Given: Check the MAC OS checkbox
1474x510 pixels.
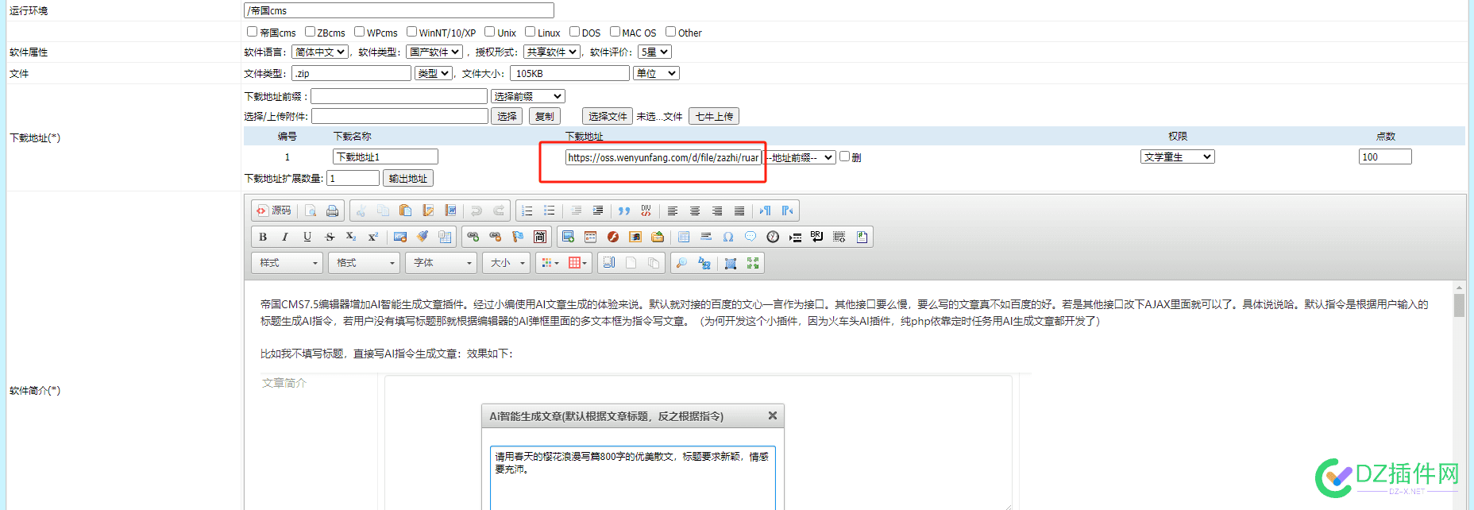Looking at the screenshot, I should (615, 32).
